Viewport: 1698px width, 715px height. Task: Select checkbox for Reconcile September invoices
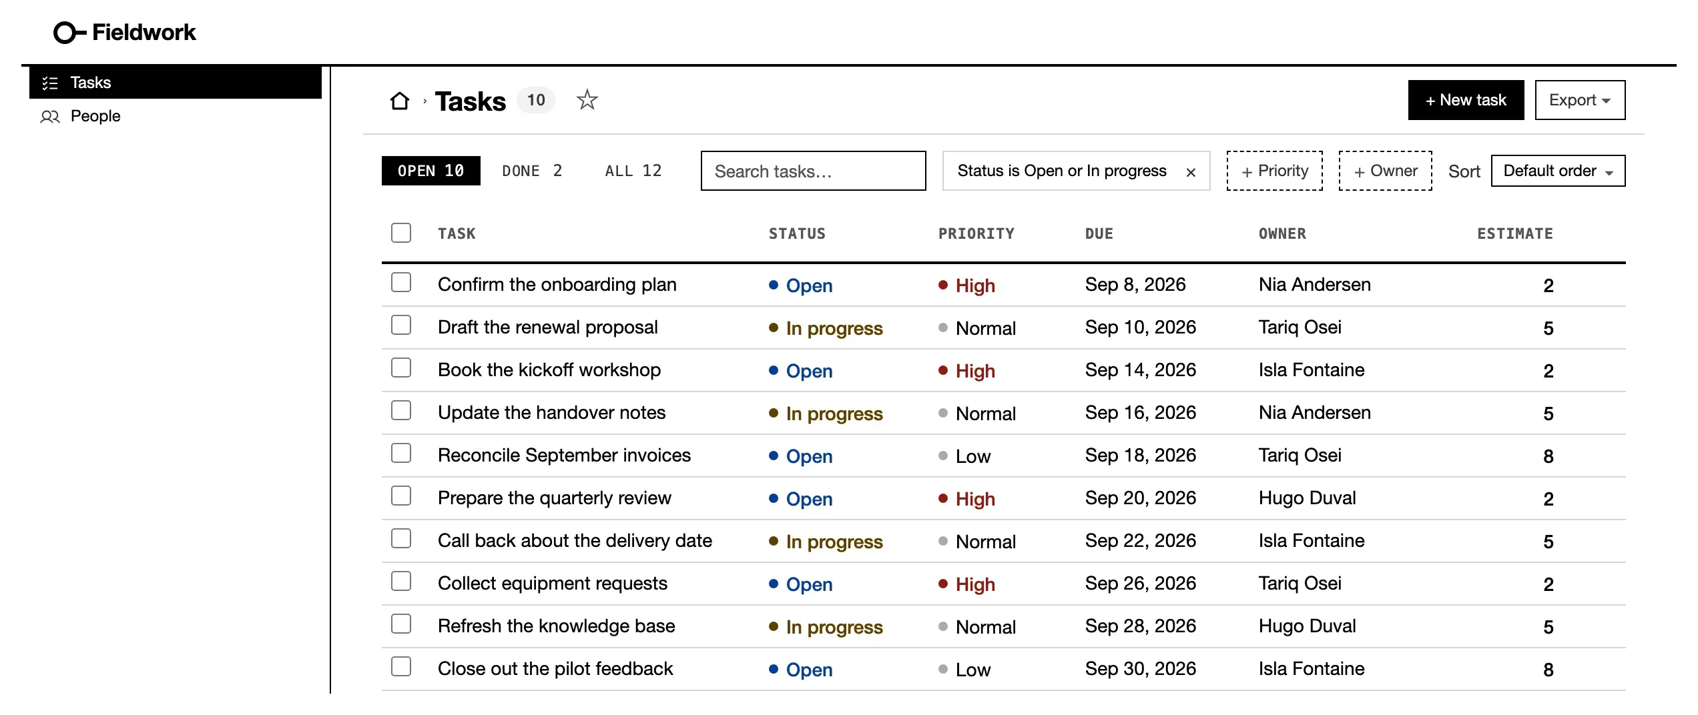click(x=401, y=453)
